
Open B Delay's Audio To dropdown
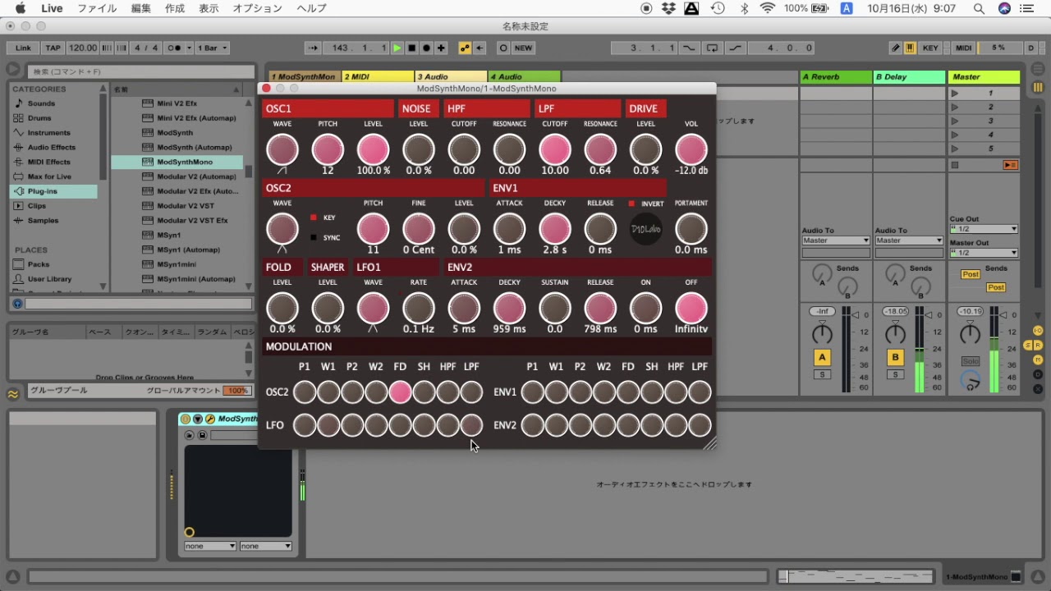click(909, 241)
